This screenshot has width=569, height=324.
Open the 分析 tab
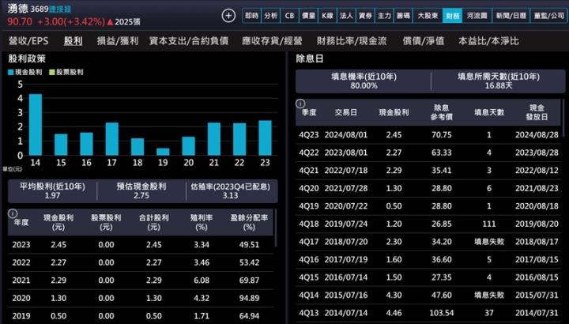(x=270, y=16)
